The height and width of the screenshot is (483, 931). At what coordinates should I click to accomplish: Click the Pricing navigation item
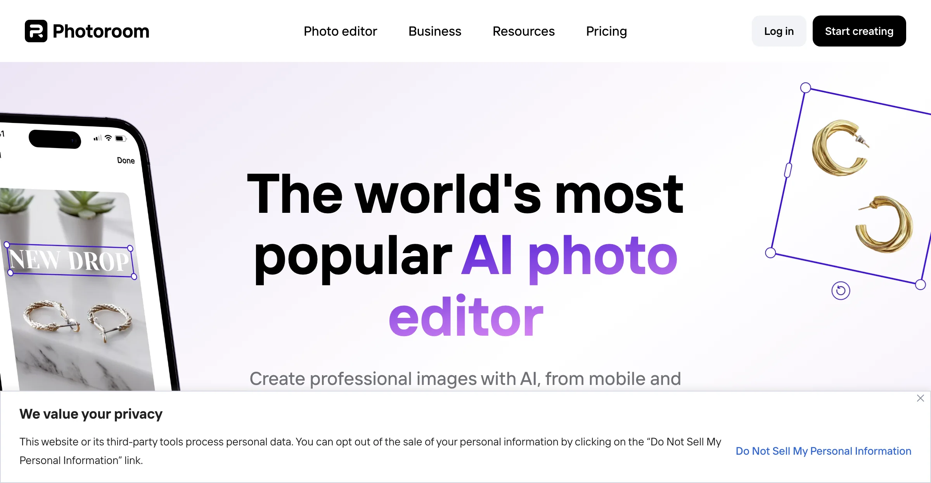[606, 31]
